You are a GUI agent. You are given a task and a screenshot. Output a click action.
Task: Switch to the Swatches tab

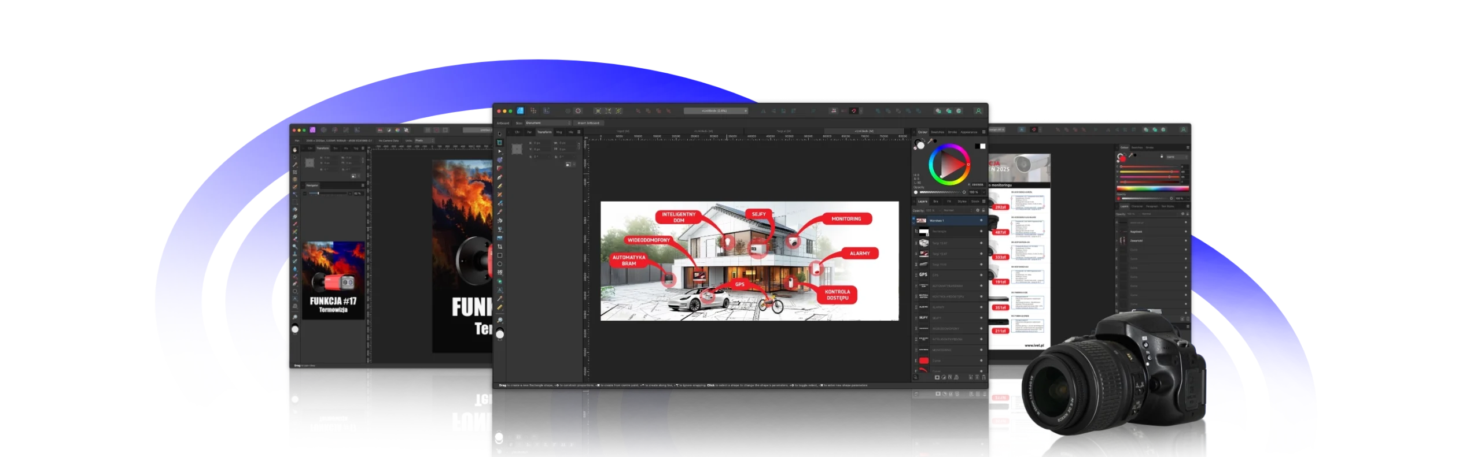(x=937, y=132)
